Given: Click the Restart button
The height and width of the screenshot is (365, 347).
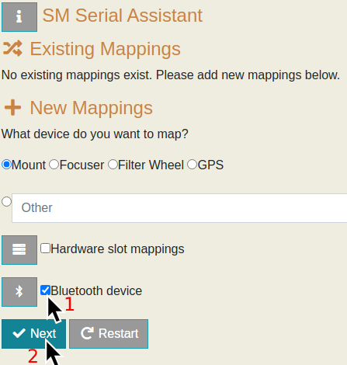Looking at the screenshot, I should (109, 334).
